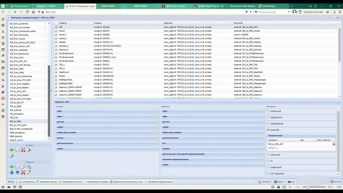Viewport: 343px width, 193px height.
Task: Move the rule down with the blue arrow
Action: 17,172
